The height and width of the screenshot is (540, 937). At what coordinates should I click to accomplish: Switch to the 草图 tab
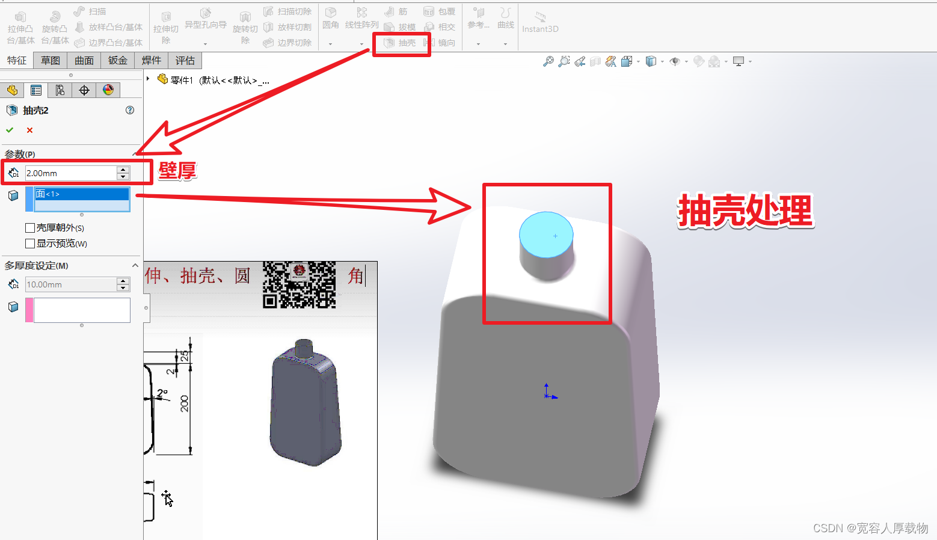click(51, 60)
